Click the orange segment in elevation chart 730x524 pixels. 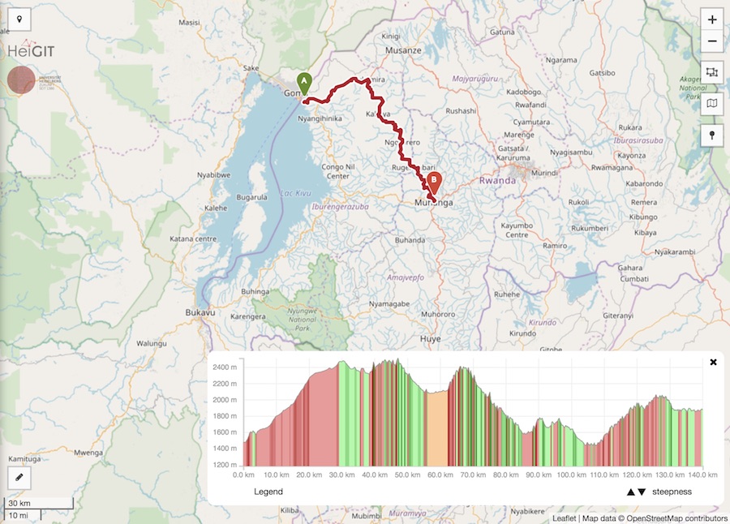coord(437,428)
